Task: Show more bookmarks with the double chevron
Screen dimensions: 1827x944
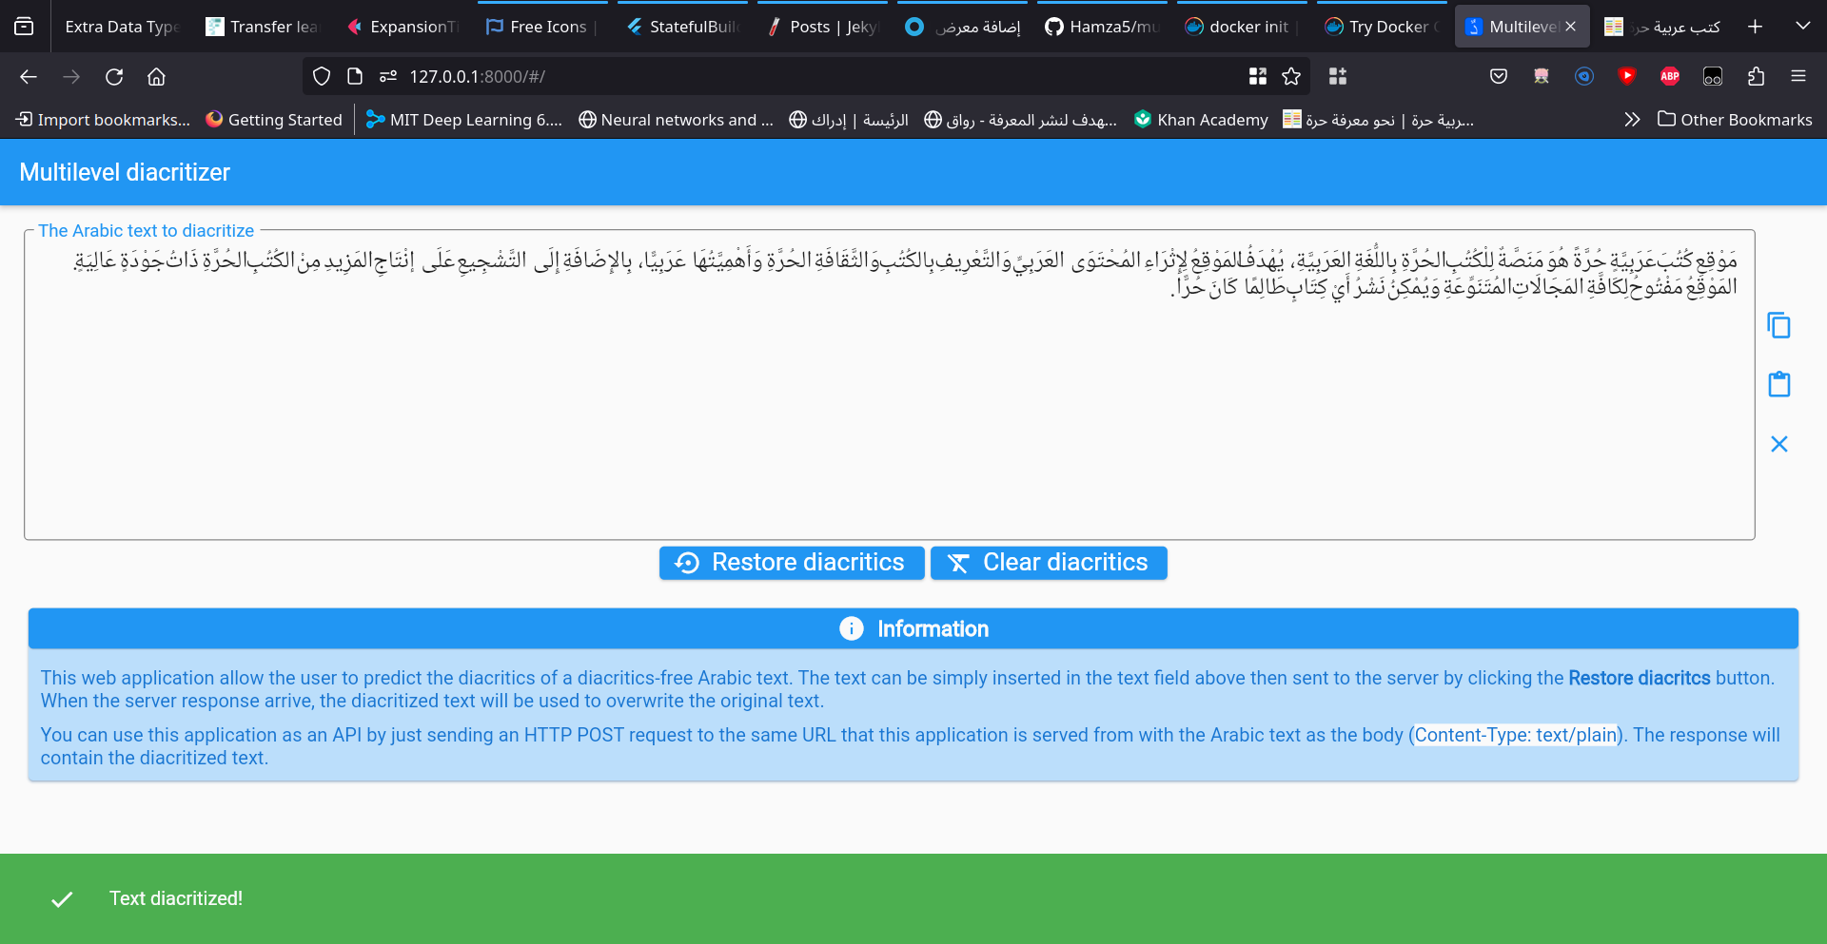Action: pos(1632,120)
